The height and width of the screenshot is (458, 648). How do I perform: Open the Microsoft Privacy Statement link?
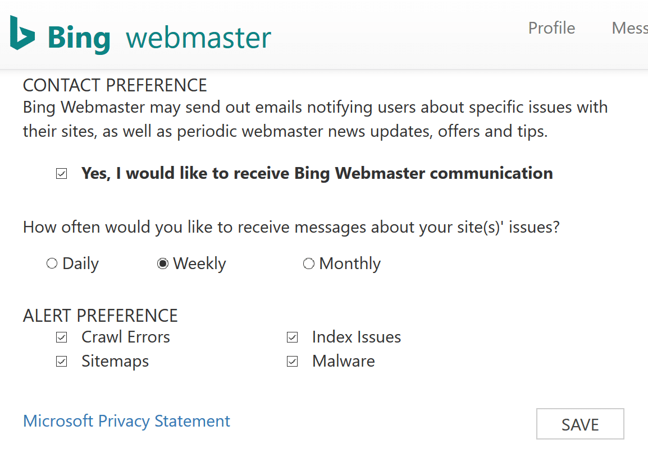tap(126, 421)
